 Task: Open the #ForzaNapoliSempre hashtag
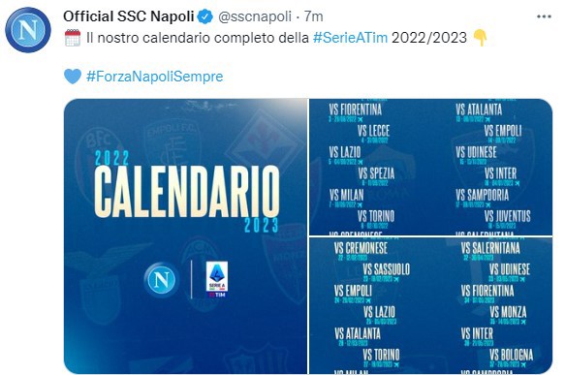click(155, 77)
